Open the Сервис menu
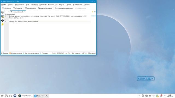Viewport: 175px width, 98px height. [x=68, y=5]
